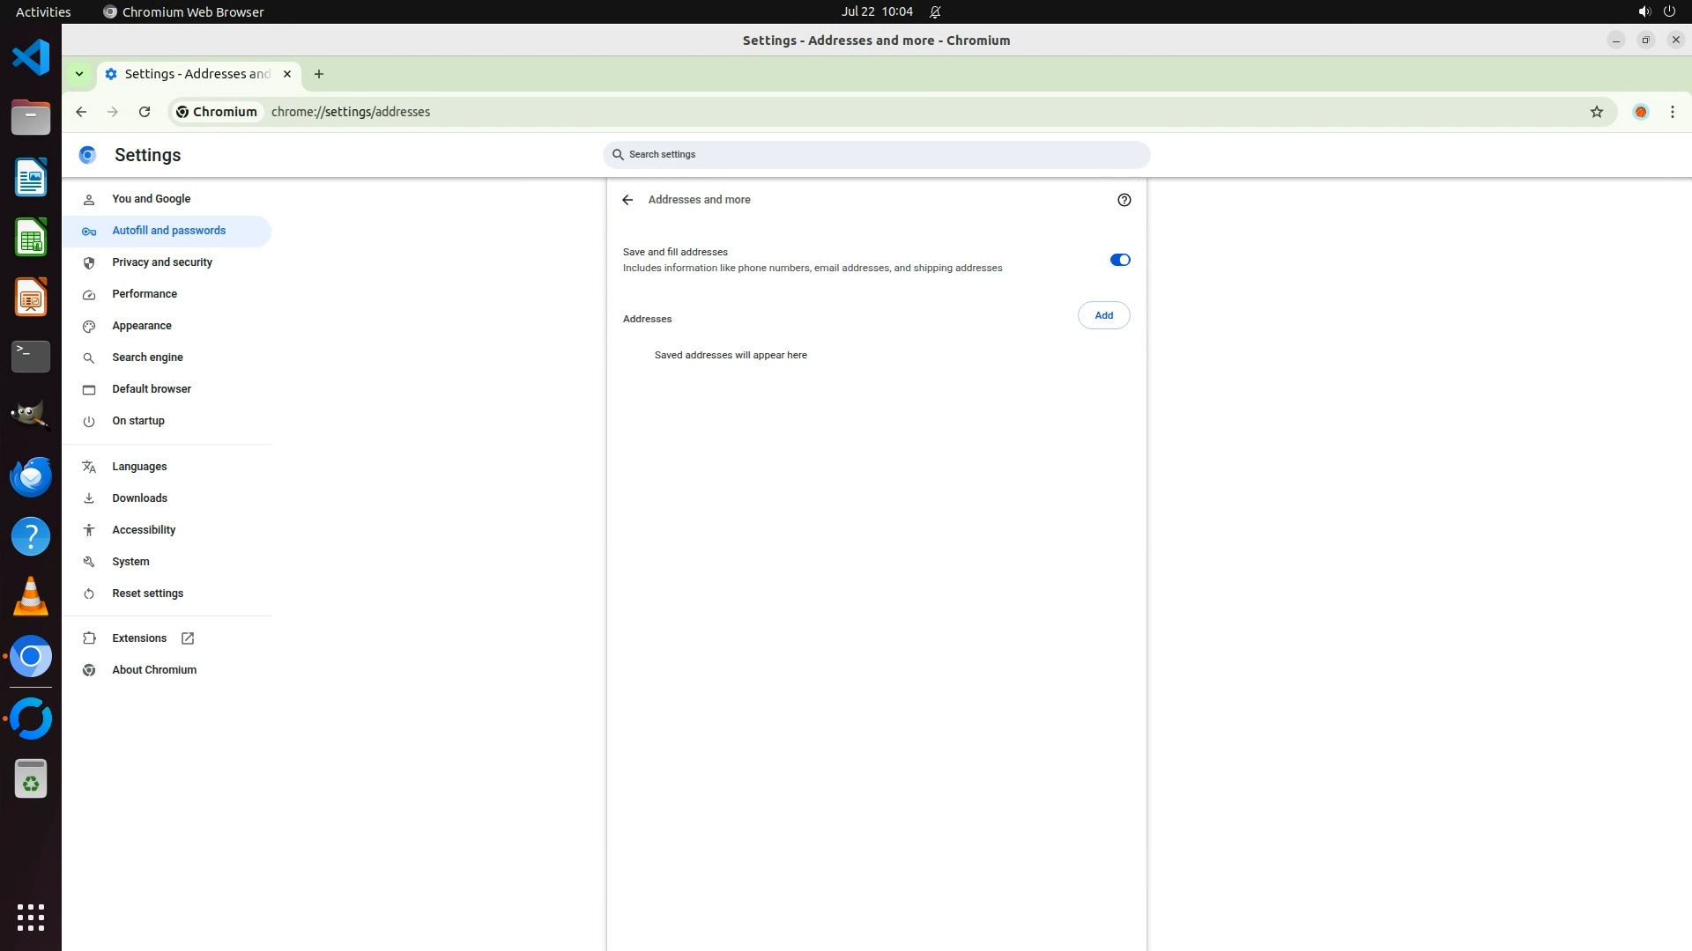The width and height of the screenshot is (1692, 951).
Task: Add a new address
Action: point(1103,315)
